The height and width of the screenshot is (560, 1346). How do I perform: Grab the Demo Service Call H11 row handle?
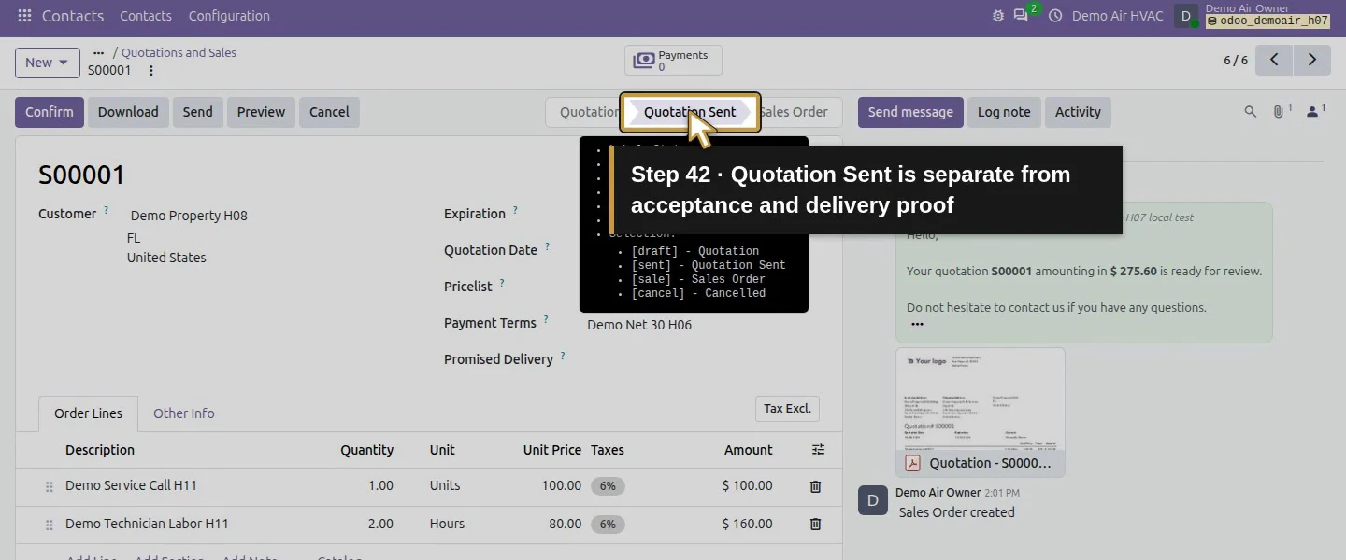(x=50, y=487)
